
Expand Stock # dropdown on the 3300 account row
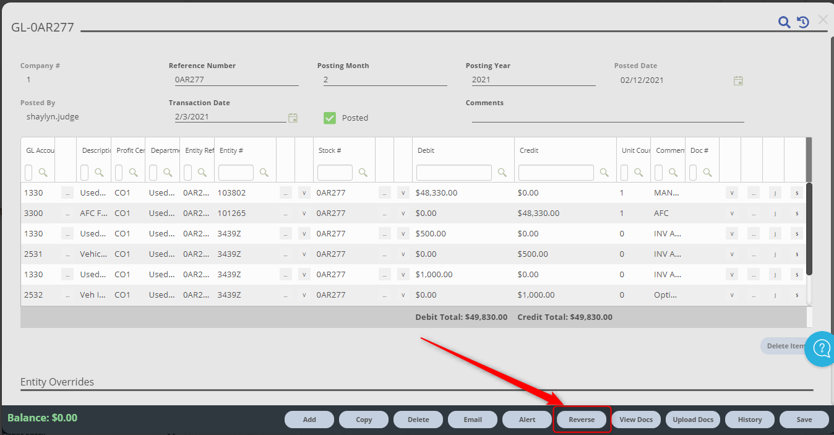point(403,213)
